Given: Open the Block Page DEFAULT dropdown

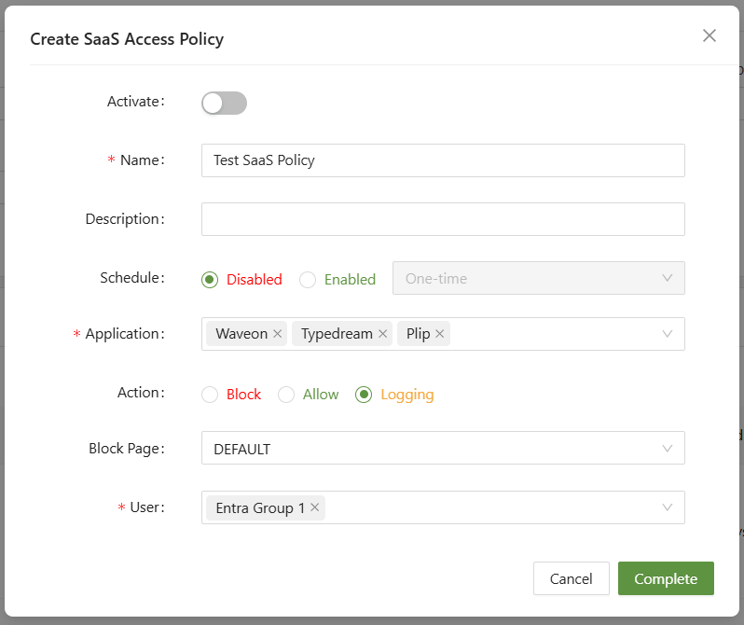Looking at the screenshot, I should (443, 448).
